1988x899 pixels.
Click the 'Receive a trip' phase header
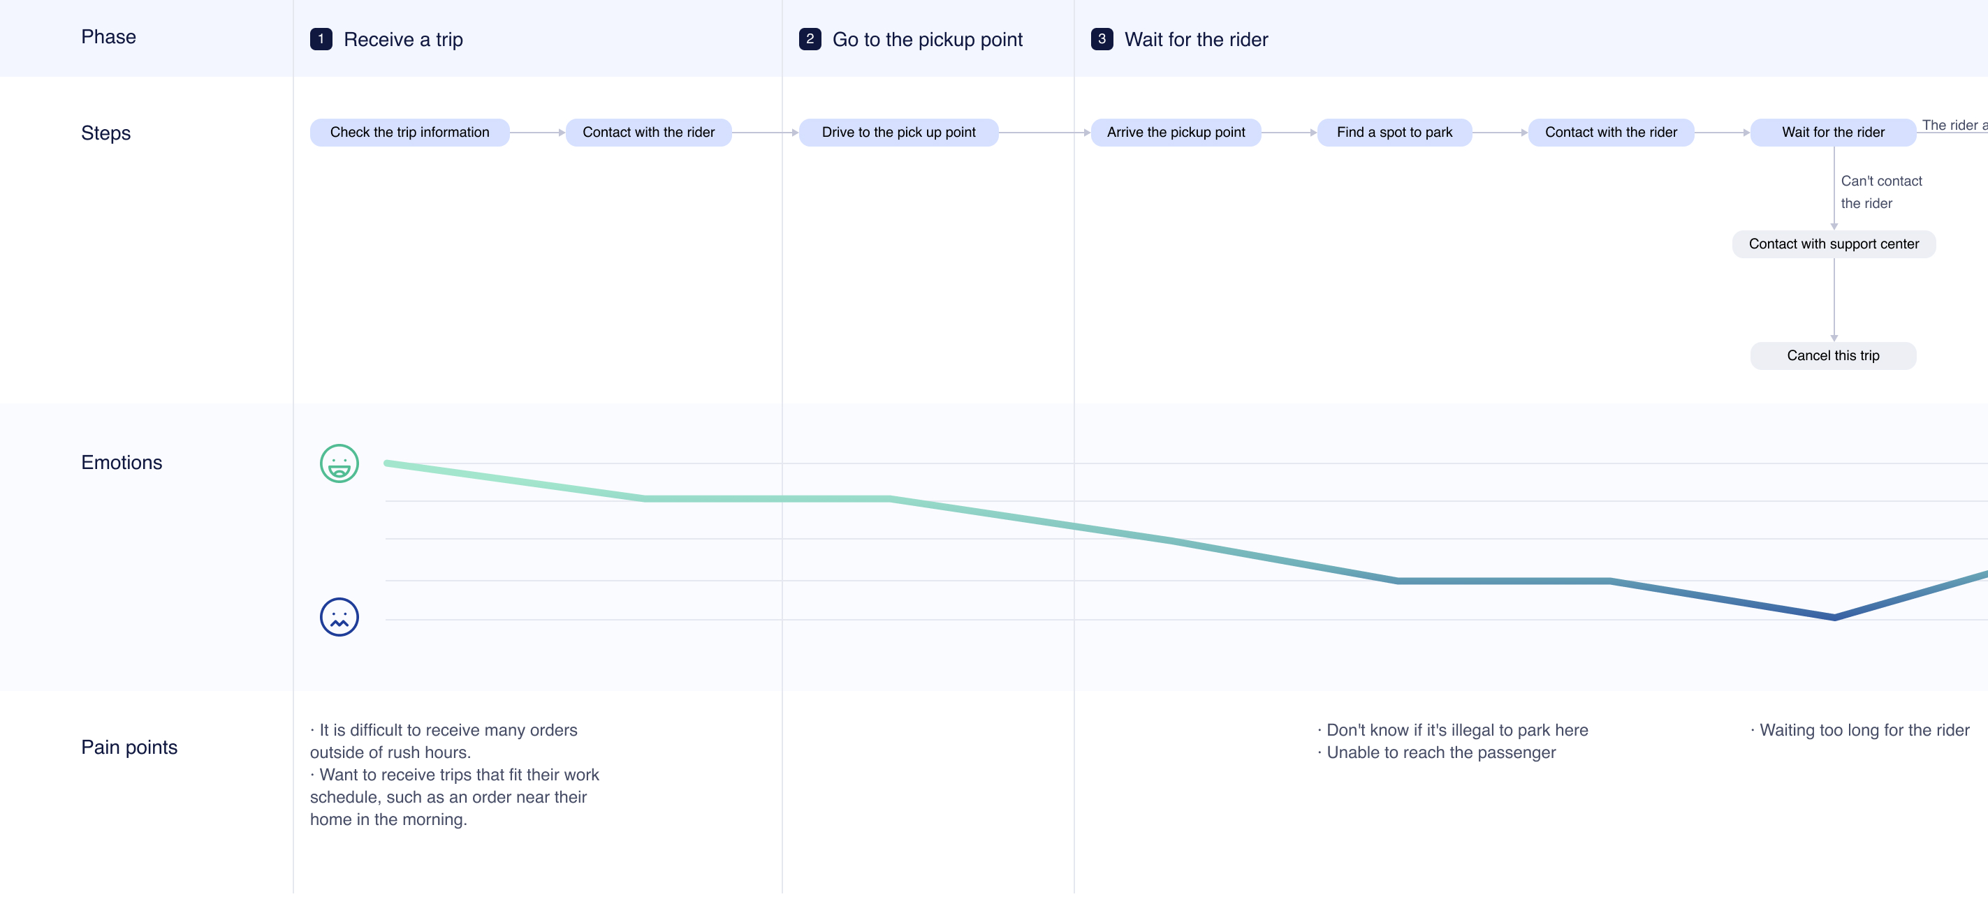(x=403, y=39)
